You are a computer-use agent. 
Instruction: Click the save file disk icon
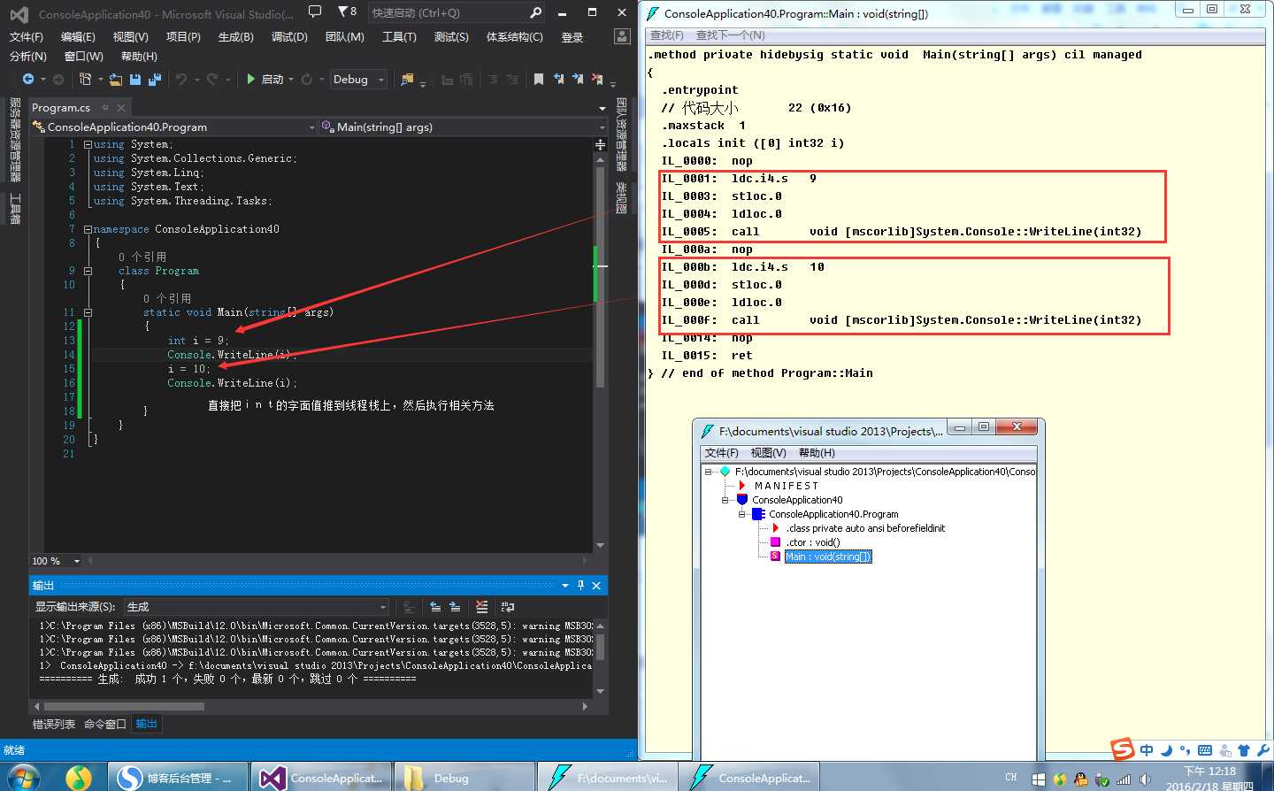135,79
